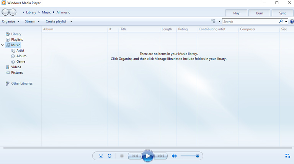Viewport: 294px width, 164px height.
Task: Open the Stream dropdown menu
Action: (32, 21)
